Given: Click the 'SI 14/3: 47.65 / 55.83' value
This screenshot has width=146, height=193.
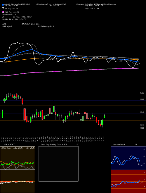Looking at the screenshot, I should [22, 17].
